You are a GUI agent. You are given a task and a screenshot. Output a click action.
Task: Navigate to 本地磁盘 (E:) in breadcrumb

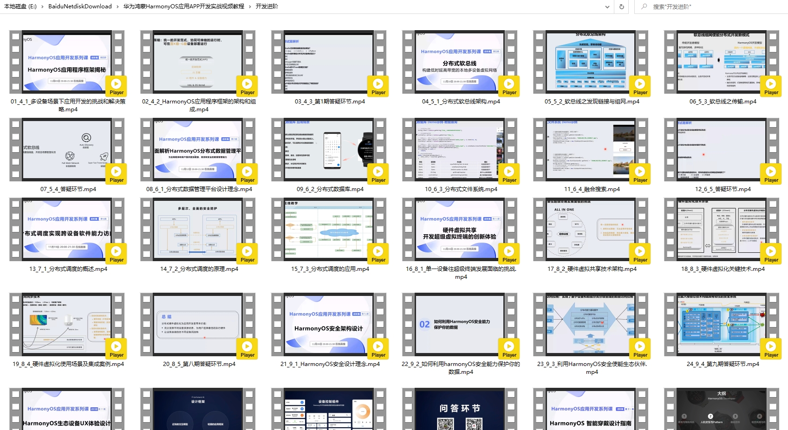(x=20, y=6)
